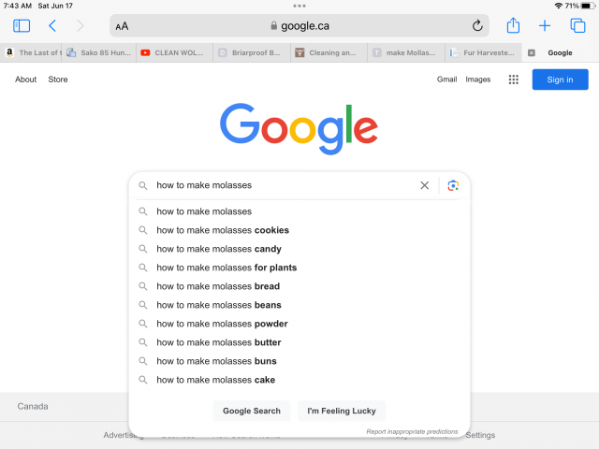
Task: Search by image with Google Lens
Action: tap(453, 185)
